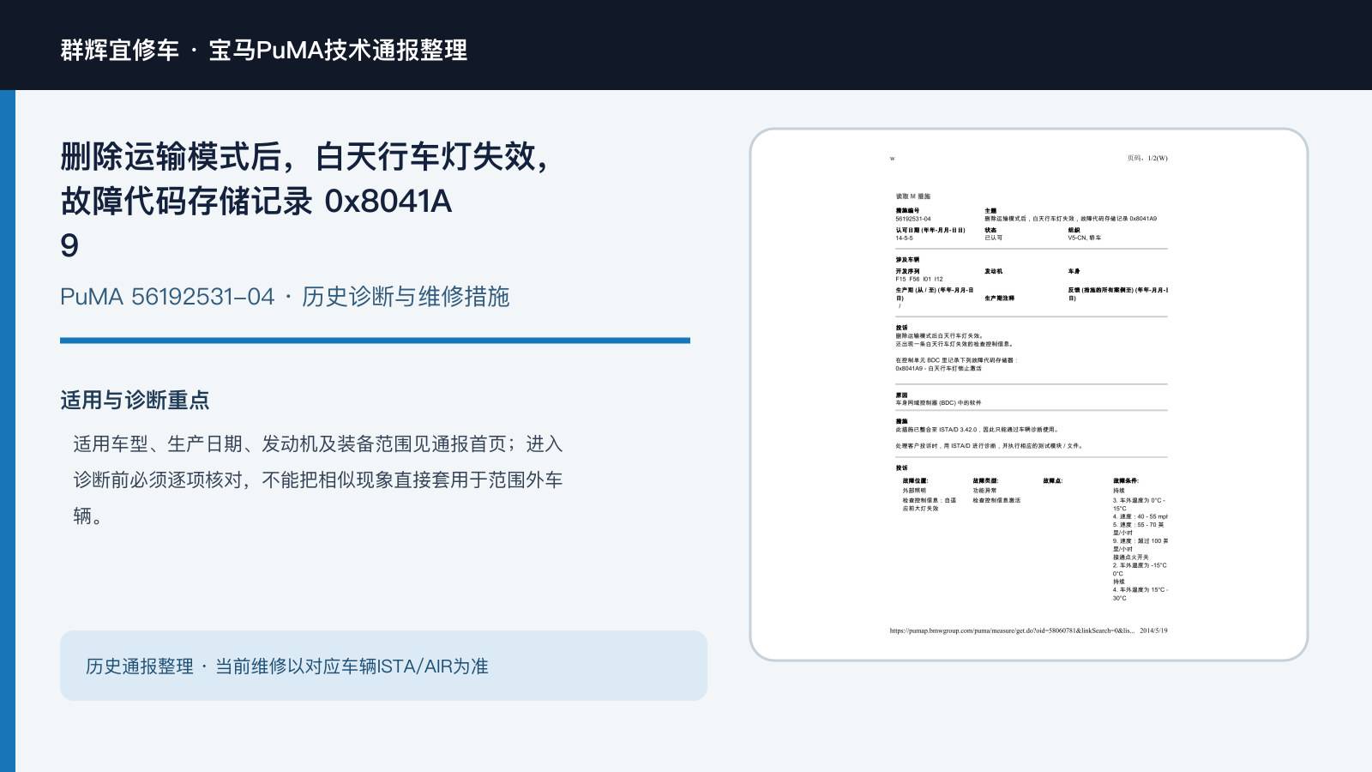Click the 故障位置 column in the document table

tap(930, 494)
